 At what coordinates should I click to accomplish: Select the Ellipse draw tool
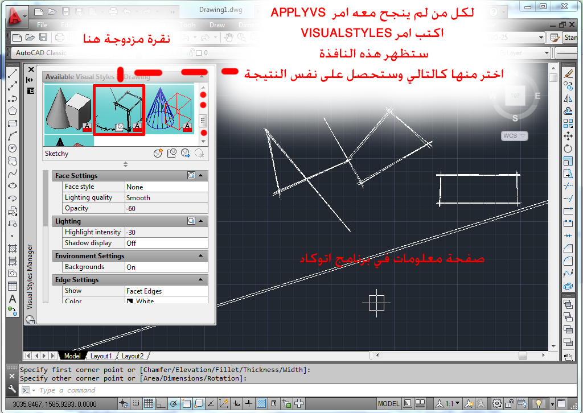click(13, 185)
